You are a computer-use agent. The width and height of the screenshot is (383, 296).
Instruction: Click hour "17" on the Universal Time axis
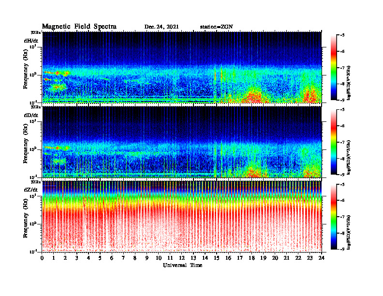(240, 258)
